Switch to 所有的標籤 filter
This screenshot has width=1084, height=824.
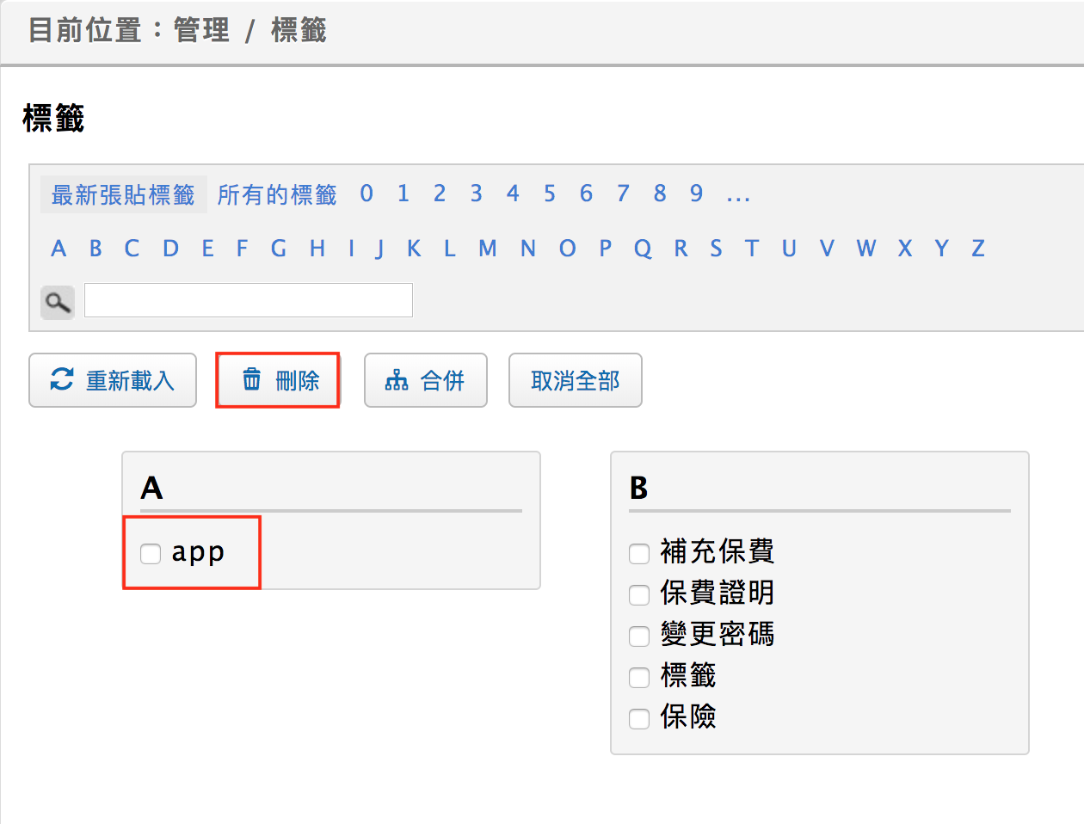277,195
